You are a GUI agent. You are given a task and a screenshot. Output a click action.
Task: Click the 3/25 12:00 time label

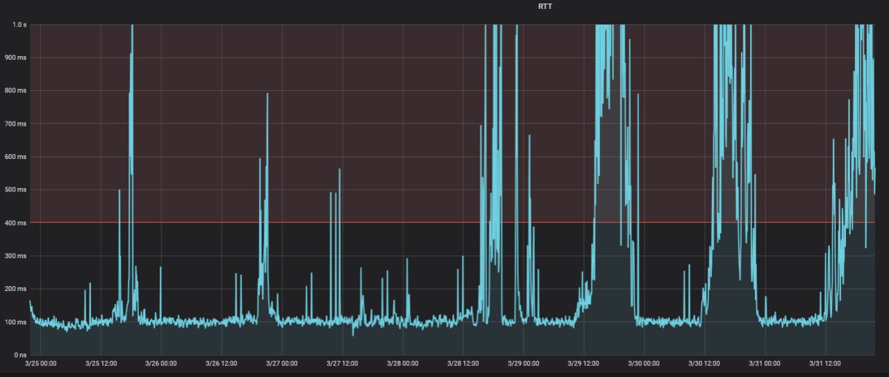(101, 363)
